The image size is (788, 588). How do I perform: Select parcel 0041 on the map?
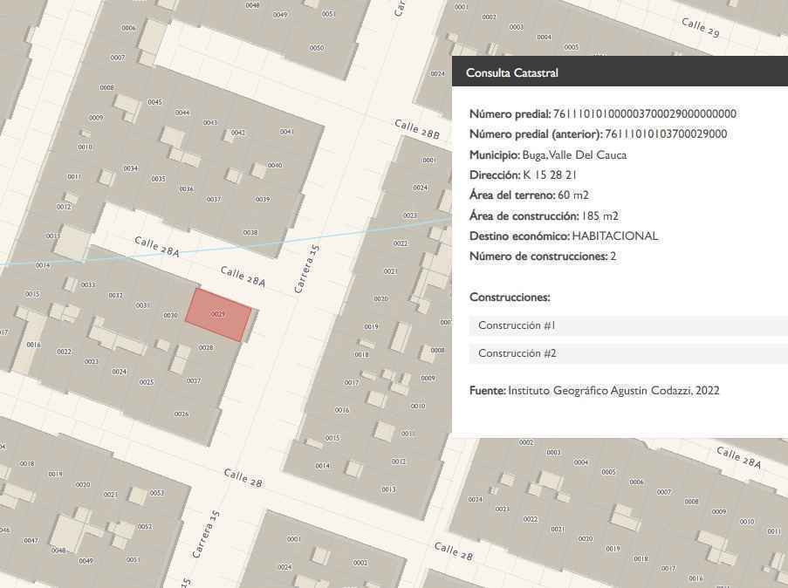286,132
